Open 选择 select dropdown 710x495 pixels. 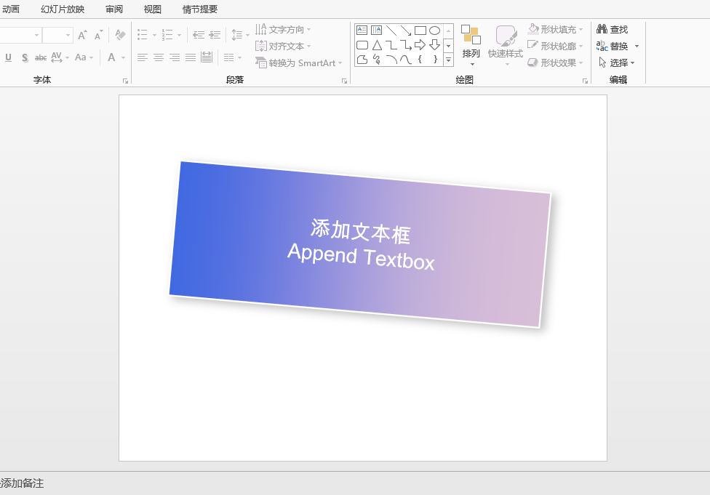pyautogui.click(x=616, y=63)
